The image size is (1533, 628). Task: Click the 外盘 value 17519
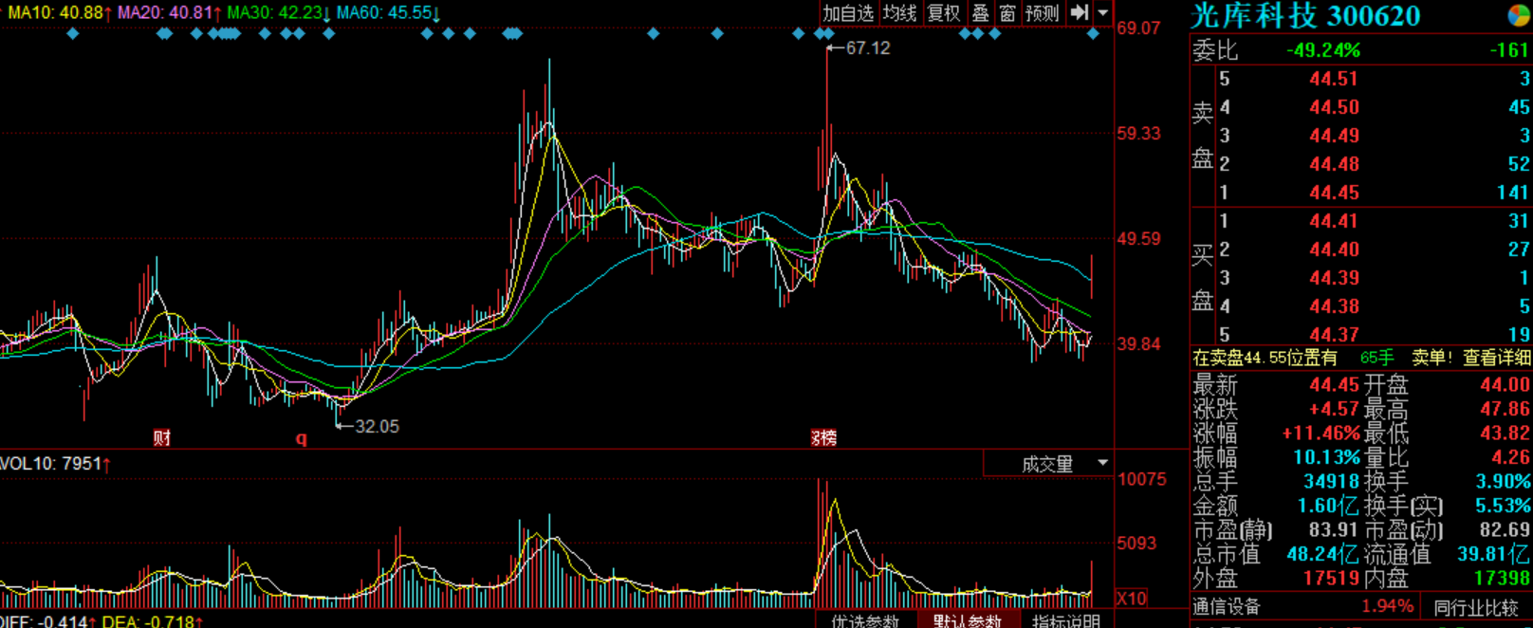coord(1332,578)
